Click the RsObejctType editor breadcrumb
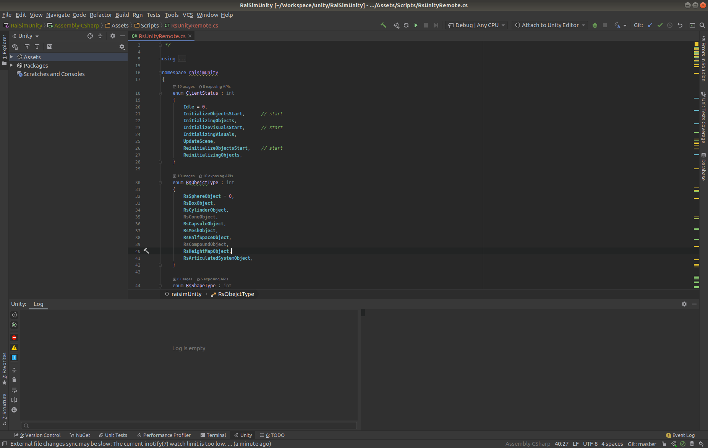Screen dimensions: 708x448 [x=232, y=294]
